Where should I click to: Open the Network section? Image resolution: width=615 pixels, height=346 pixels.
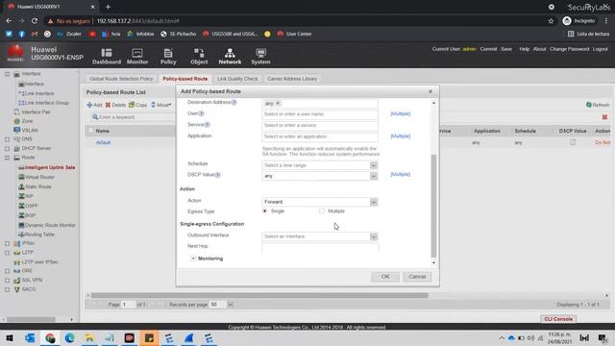[230, 56]
